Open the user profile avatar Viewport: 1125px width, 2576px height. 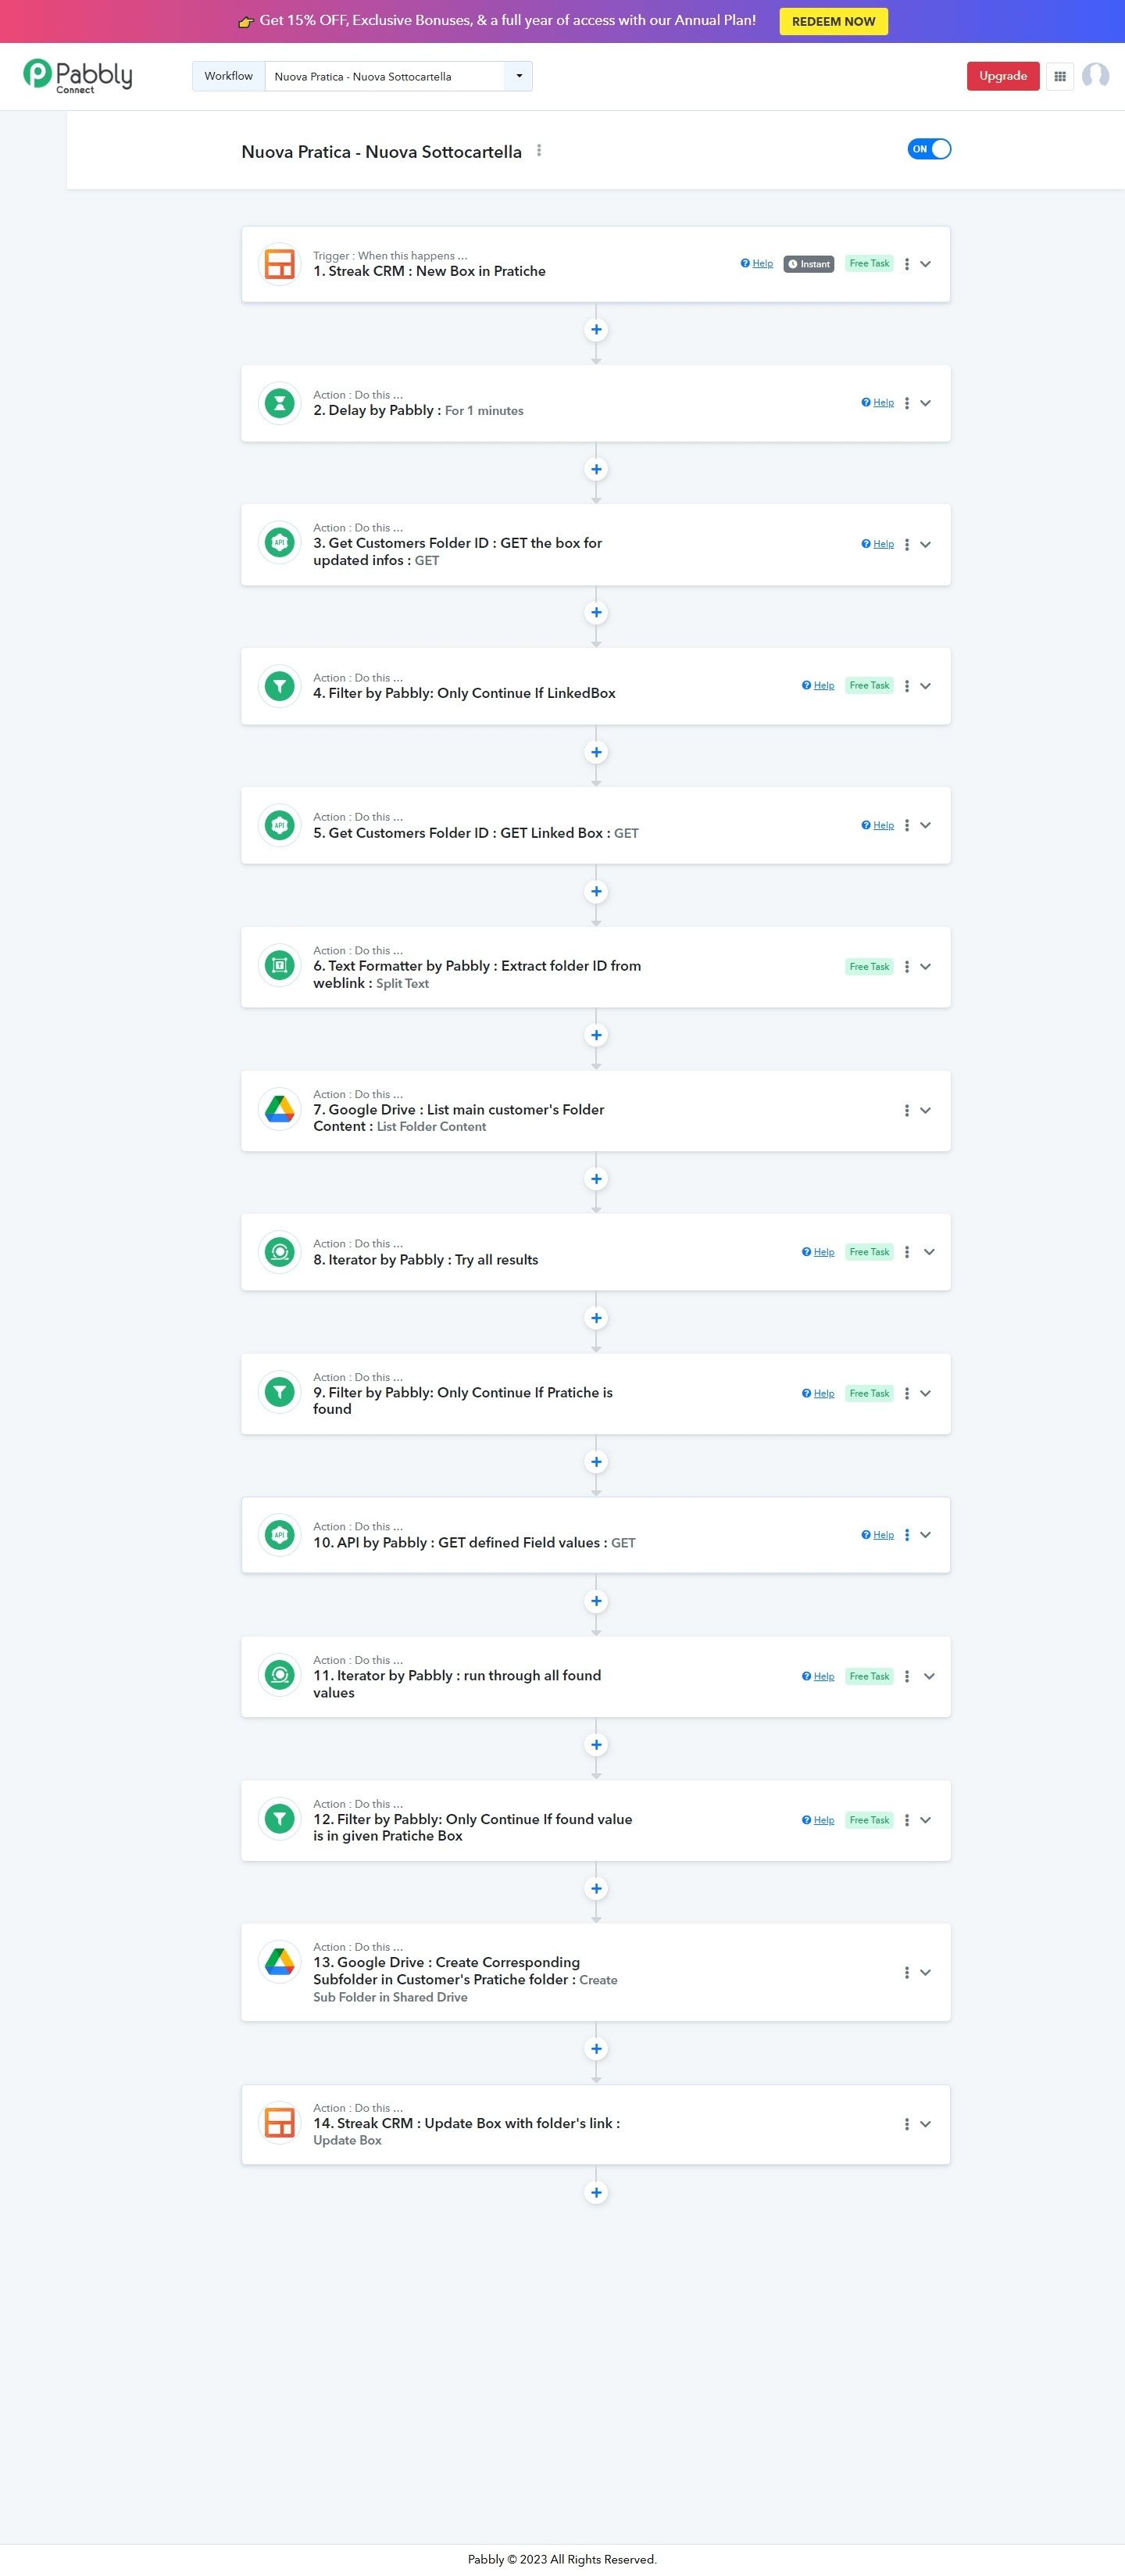1095,76
